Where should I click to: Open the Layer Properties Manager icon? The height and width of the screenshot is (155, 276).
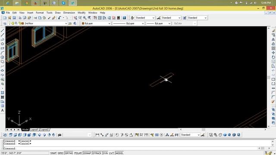coord(5,23)
